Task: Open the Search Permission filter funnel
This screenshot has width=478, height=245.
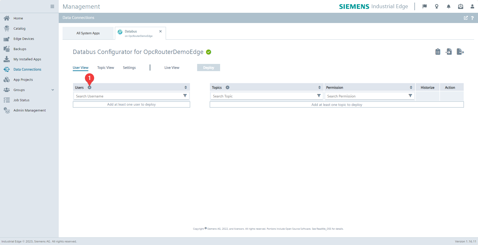Action: coord(410,96)
